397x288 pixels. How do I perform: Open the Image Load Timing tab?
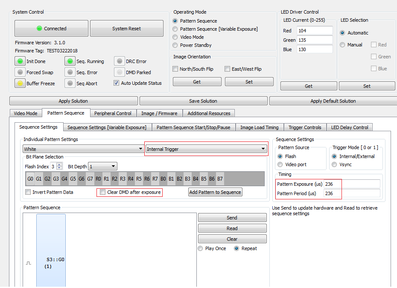point(260,127)
